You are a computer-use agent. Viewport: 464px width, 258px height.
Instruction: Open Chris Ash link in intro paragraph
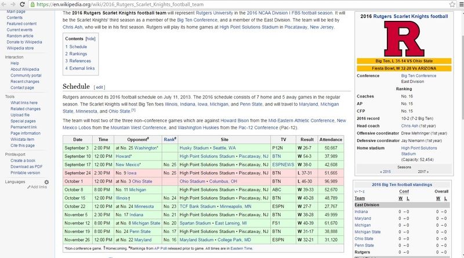(72, 27)
